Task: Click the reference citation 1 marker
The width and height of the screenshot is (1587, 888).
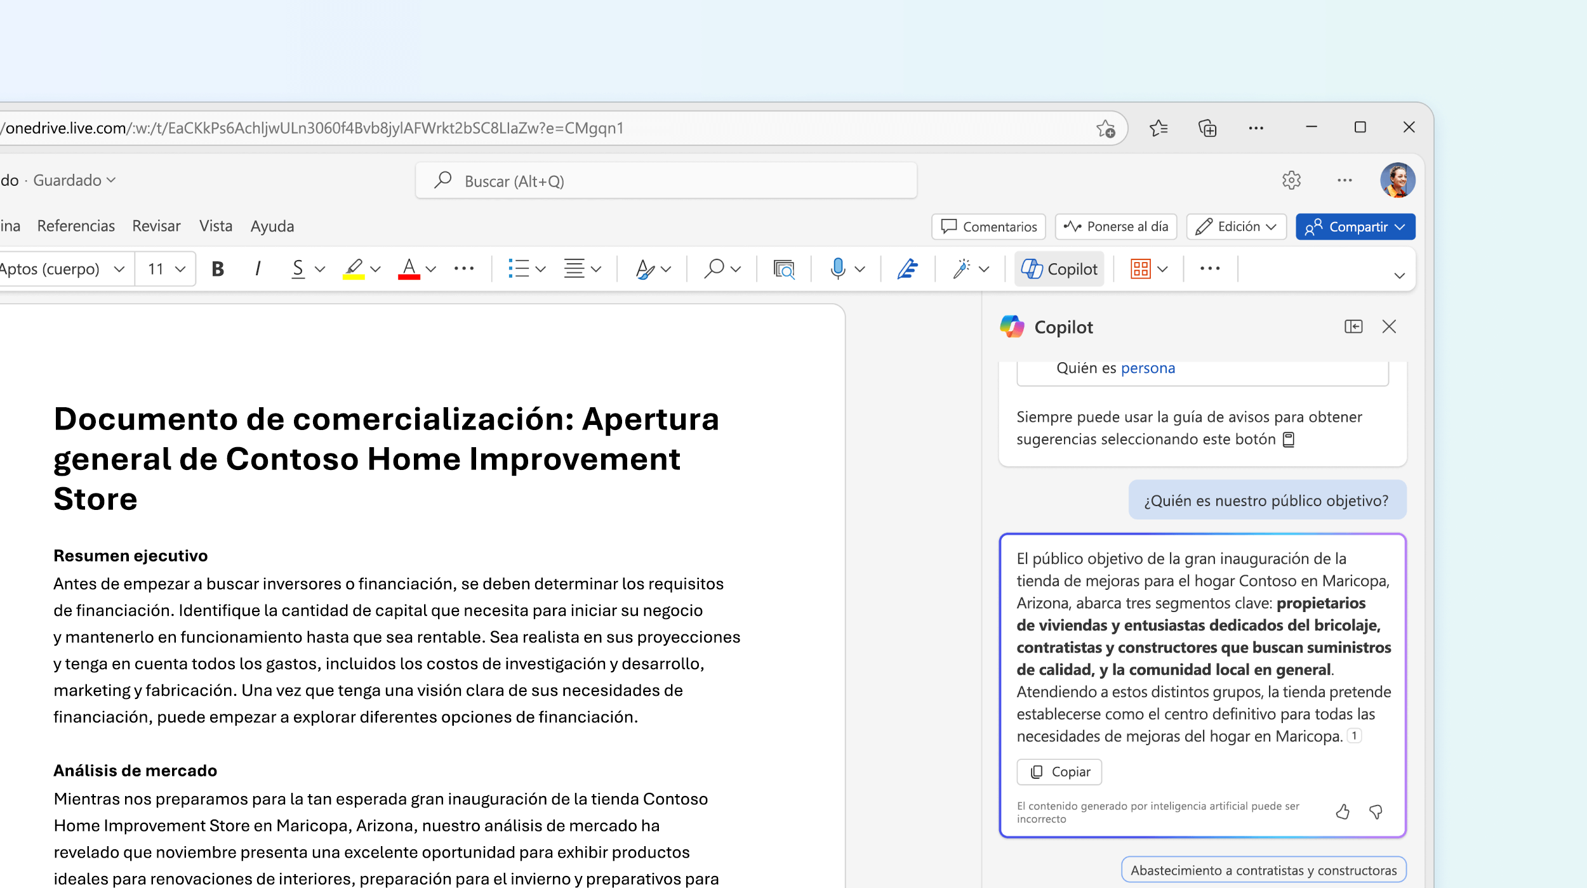Action: (1354, 736)
